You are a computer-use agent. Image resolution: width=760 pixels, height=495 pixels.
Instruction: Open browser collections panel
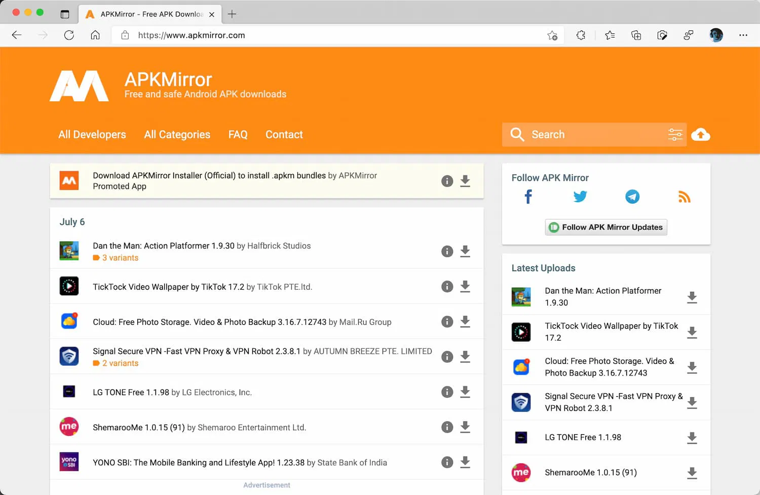pyautogui.click(x=636, y=35)
